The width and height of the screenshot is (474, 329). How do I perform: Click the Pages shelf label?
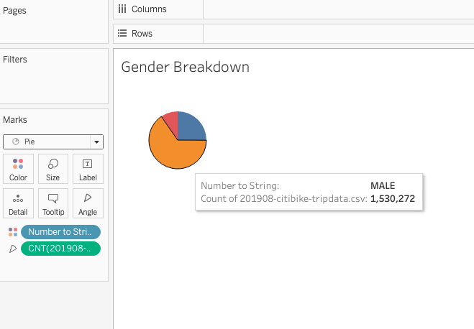[x=14, y=11]
